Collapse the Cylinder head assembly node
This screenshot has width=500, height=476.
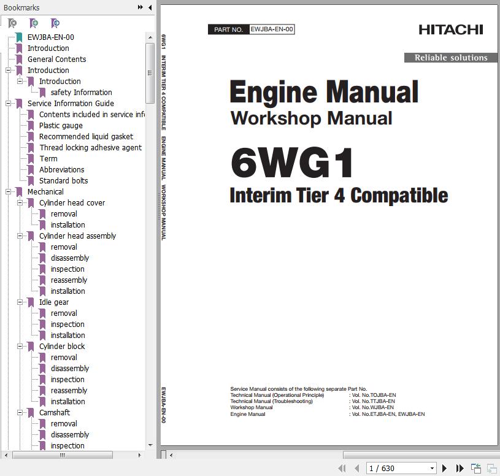20,236
